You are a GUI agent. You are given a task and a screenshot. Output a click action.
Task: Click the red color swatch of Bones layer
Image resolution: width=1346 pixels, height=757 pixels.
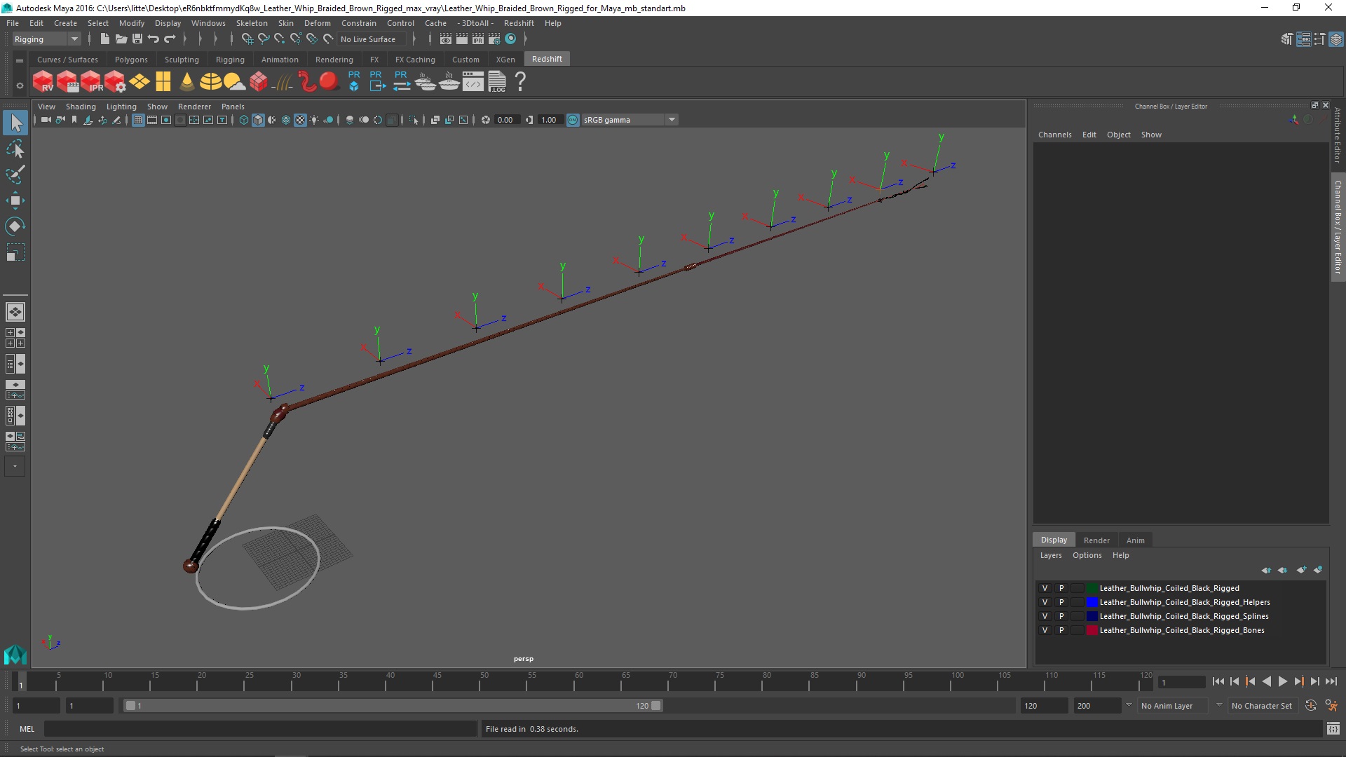pyautogui.click(x=1092, y=630)
